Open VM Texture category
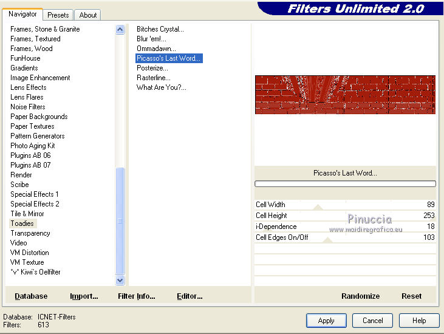 tap(27, 262)
